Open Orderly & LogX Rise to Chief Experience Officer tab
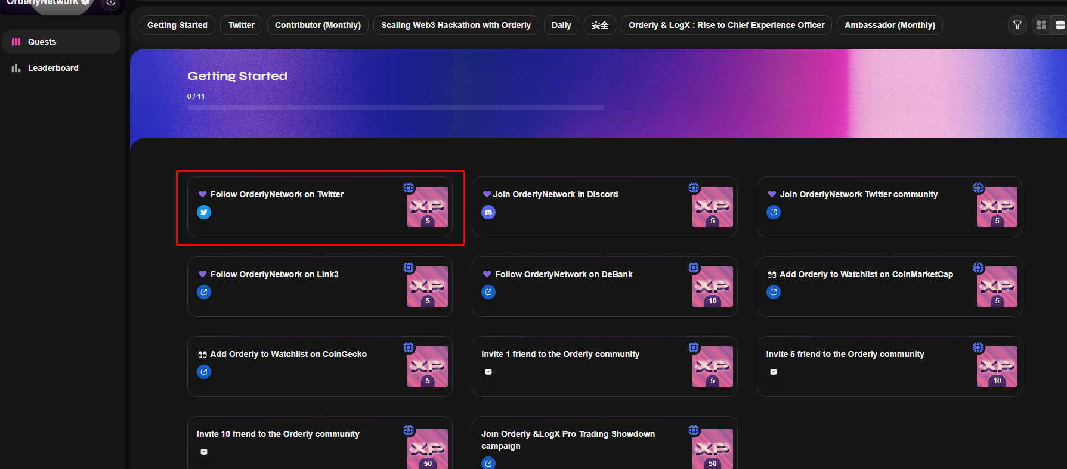 (726, 25)
